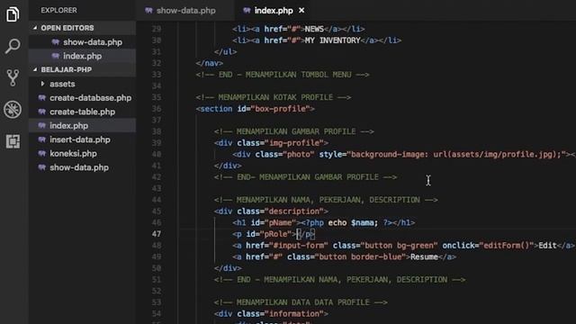
Task: Place cursor on MY INVENTORY text
Action: (332, 40)
